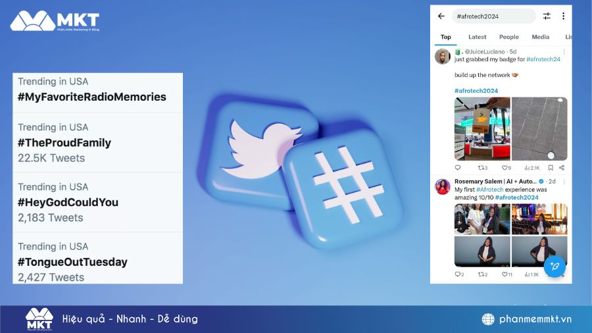Follow the #Afrotech hashtag in Rosemary's tweet
592x333 pixels.
pyautogui.click(x=489, y=190)
